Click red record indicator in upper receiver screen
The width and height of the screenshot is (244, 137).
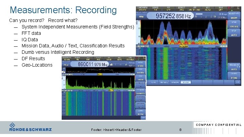[229, 8]
